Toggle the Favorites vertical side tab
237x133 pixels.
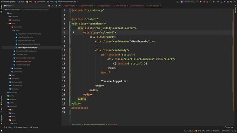[1, 119]
